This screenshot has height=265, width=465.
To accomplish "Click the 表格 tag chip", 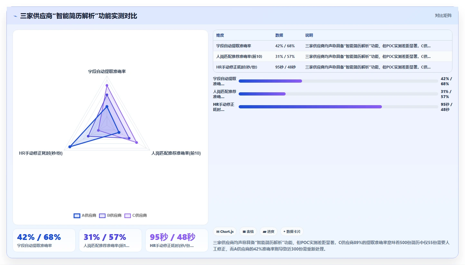I will tap(248, 232).
